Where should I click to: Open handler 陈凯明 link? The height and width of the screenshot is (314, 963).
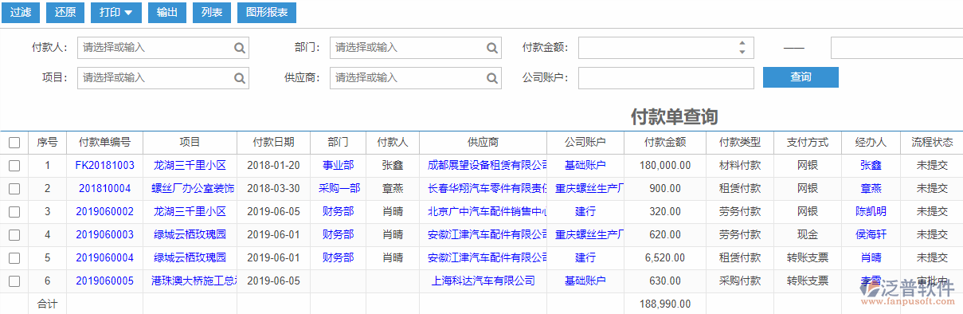(x=871, y=212)
